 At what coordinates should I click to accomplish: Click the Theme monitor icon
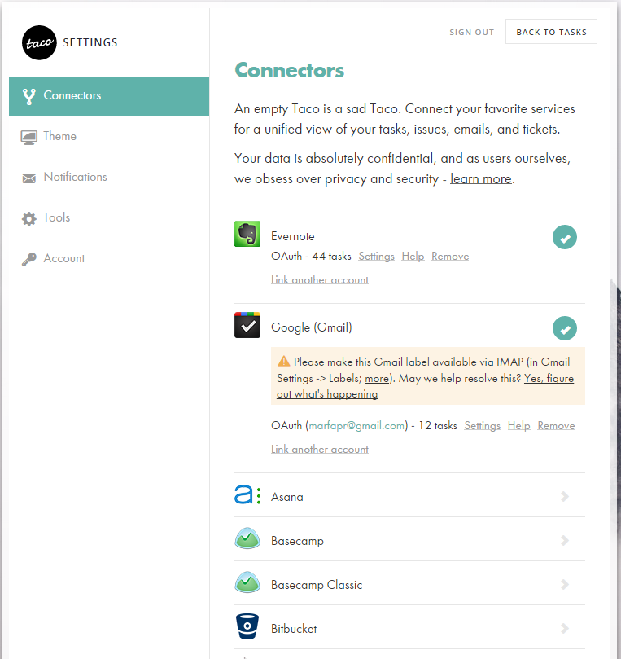click(29, 137)
